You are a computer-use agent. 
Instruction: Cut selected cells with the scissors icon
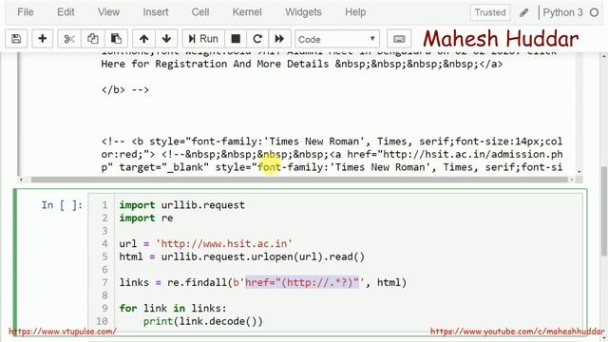(x=69, y=39)
